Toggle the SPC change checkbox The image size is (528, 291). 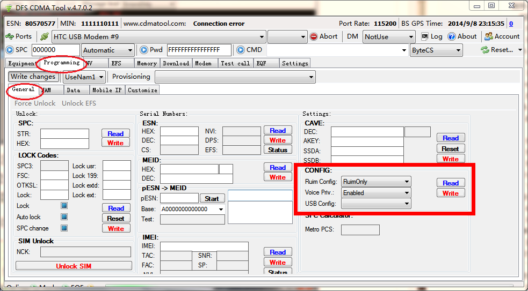64,228
